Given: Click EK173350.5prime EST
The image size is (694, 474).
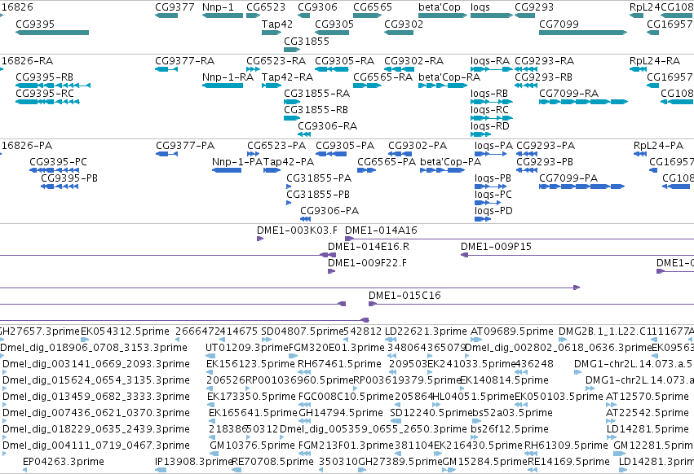Looking at the screenshot, I should 211,405.
